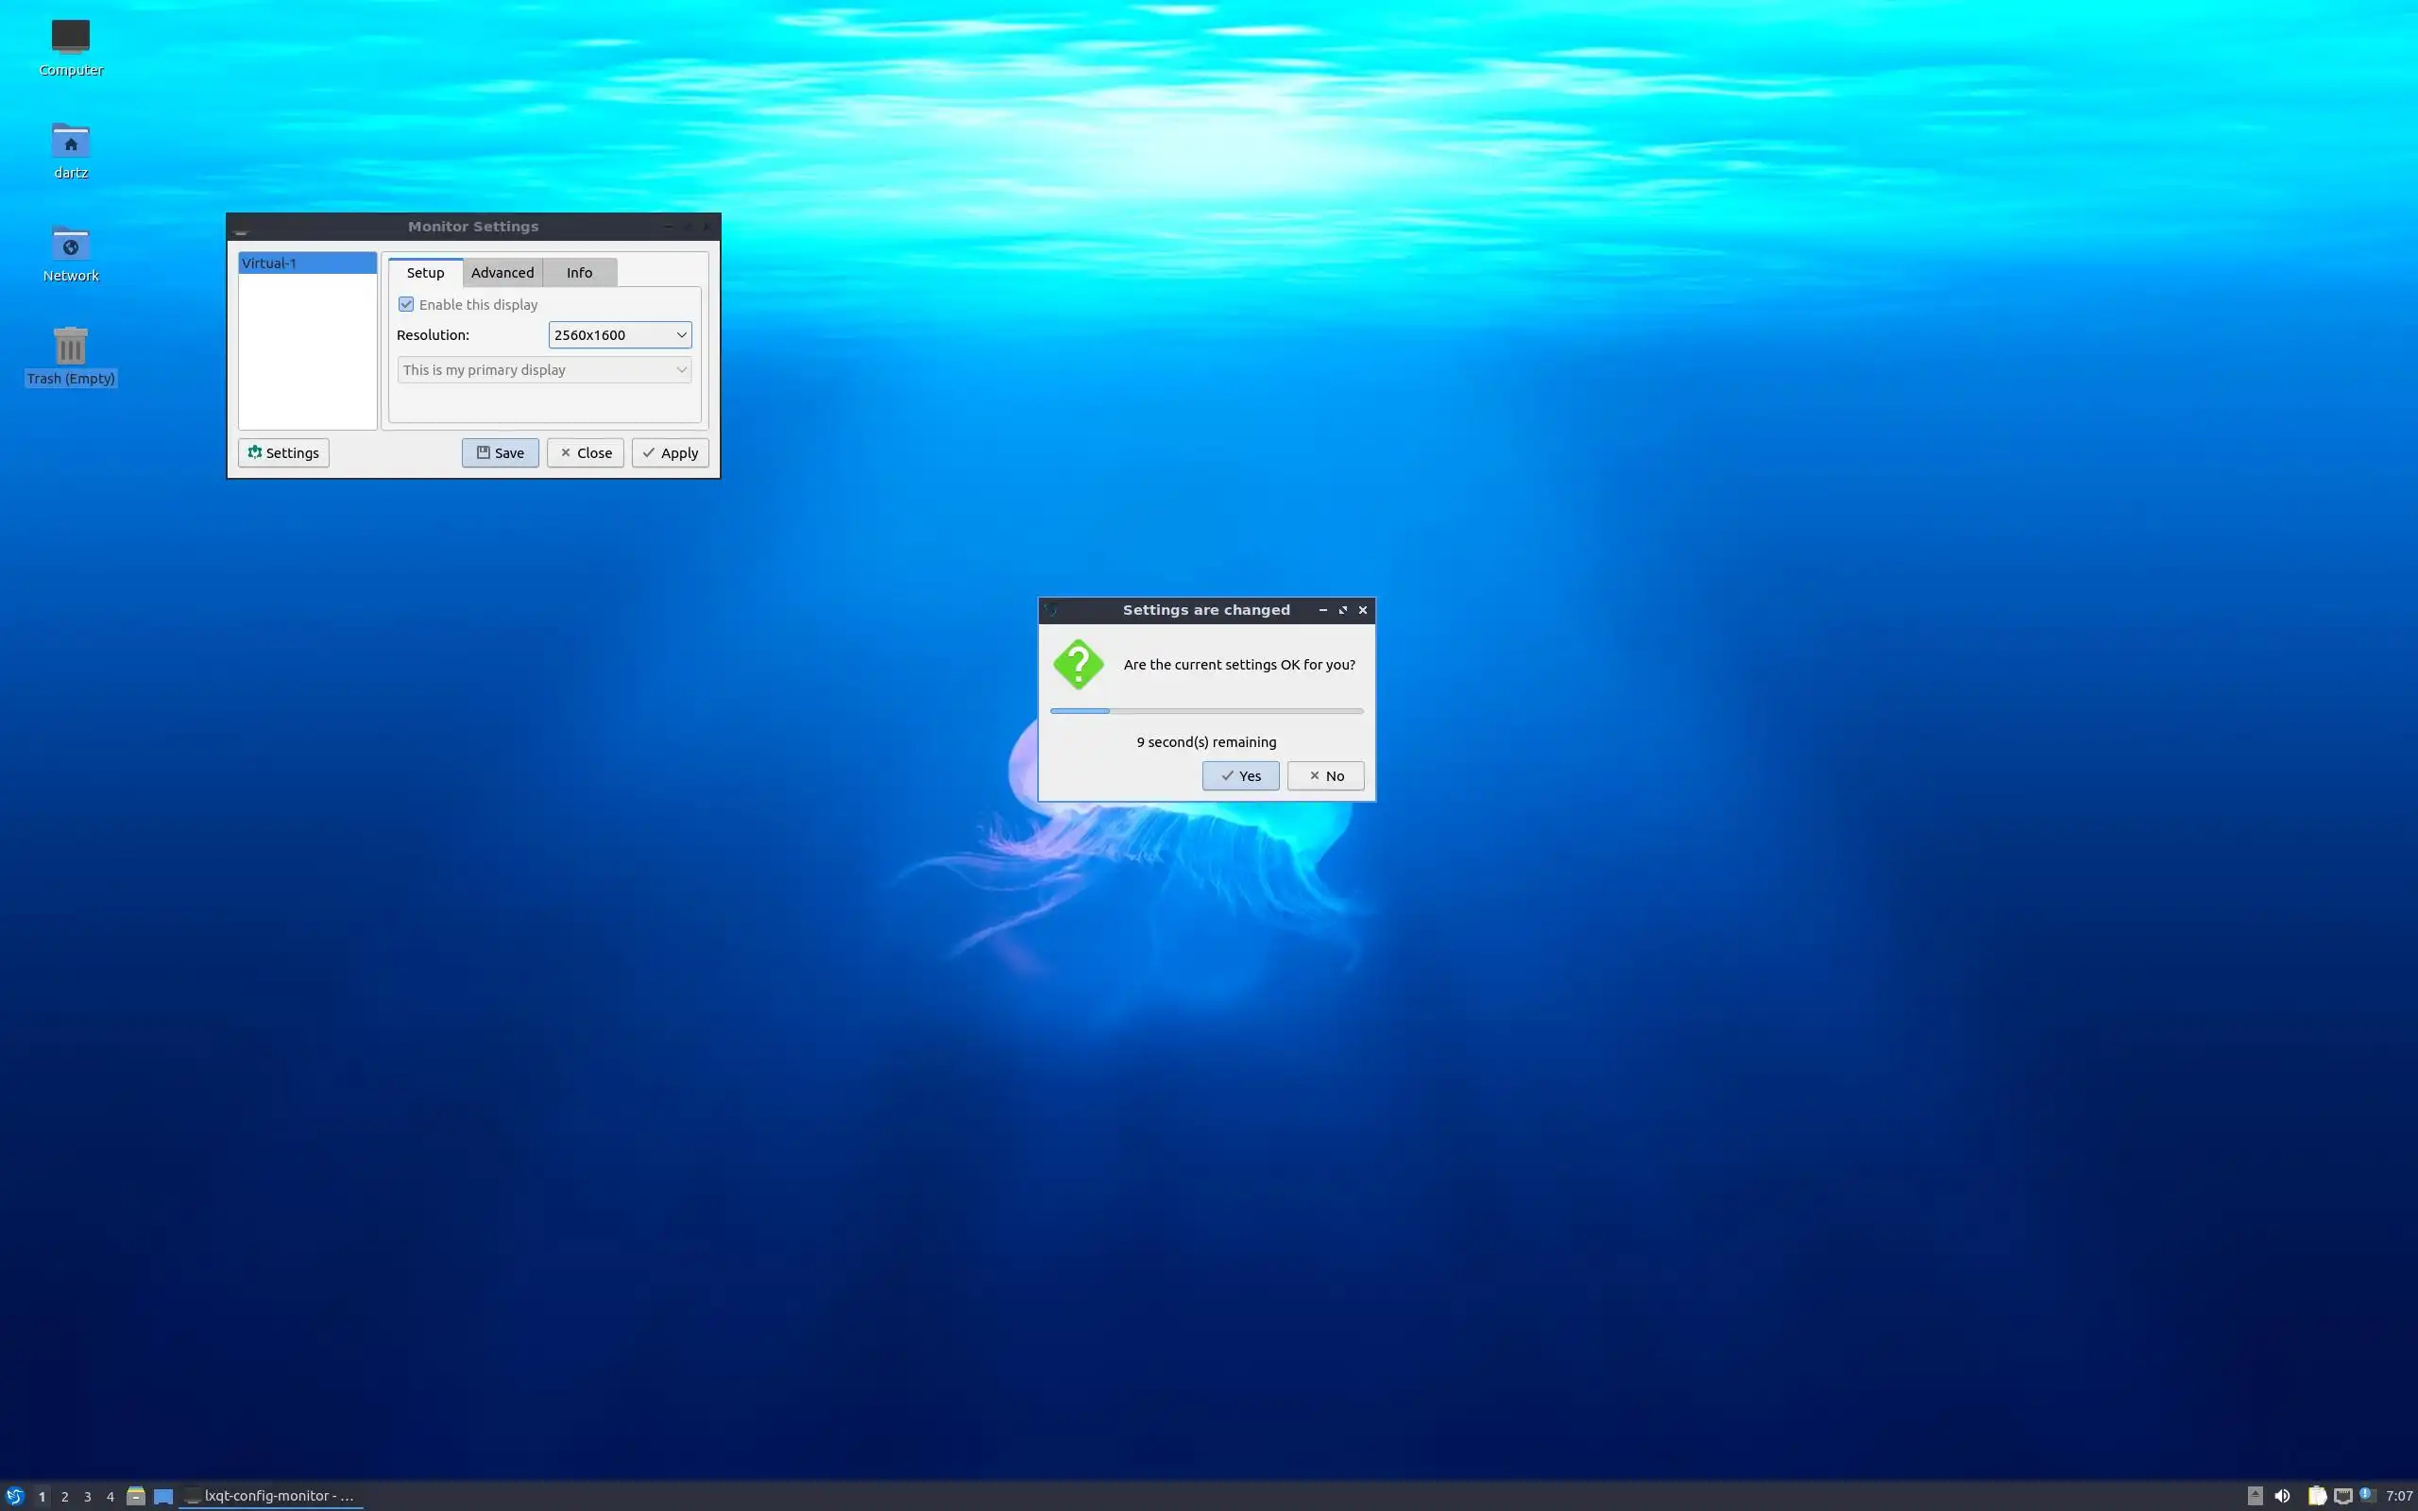This screenshot has width=2418, height=1511.
Task: Confirm settings with the Yes button
Action: tap(1240, 776)
